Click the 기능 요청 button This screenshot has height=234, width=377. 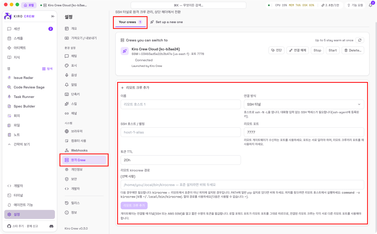(355, 5)
